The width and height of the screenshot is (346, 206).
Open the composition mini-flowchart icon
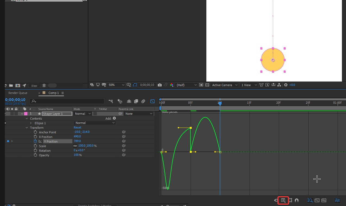point(279,85)
